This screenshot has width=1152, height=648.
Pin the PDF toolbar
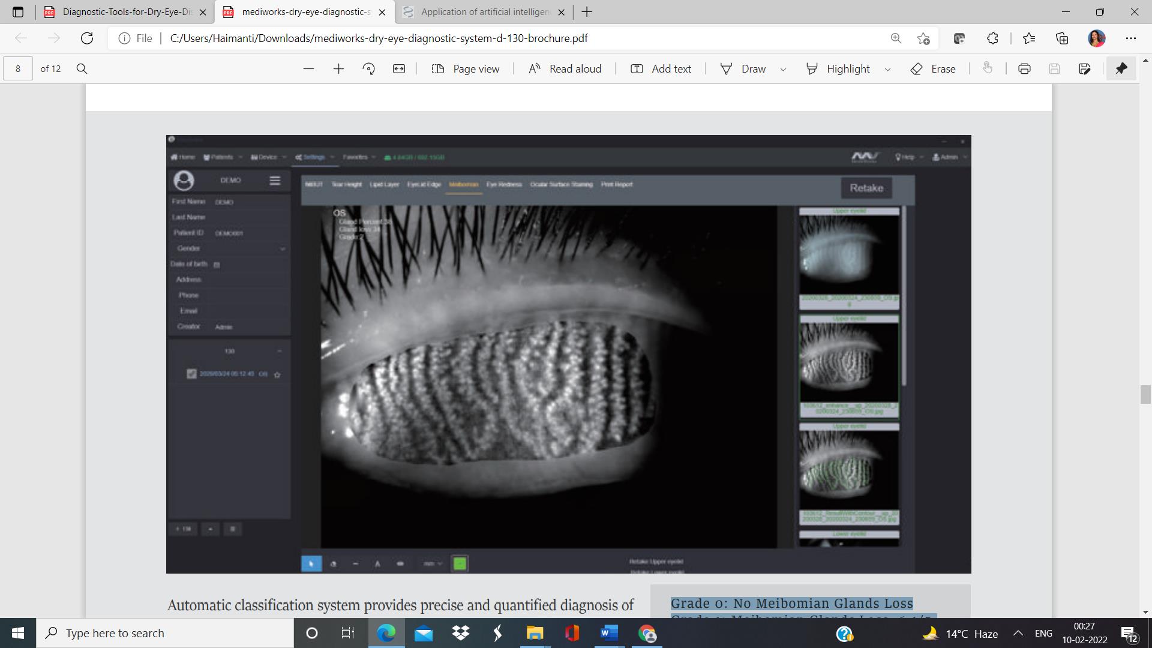pos(1121,69)
